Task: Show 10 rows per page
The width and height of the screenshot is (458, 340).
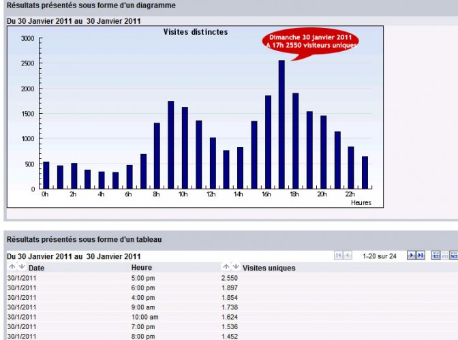Action: [436, 256]
